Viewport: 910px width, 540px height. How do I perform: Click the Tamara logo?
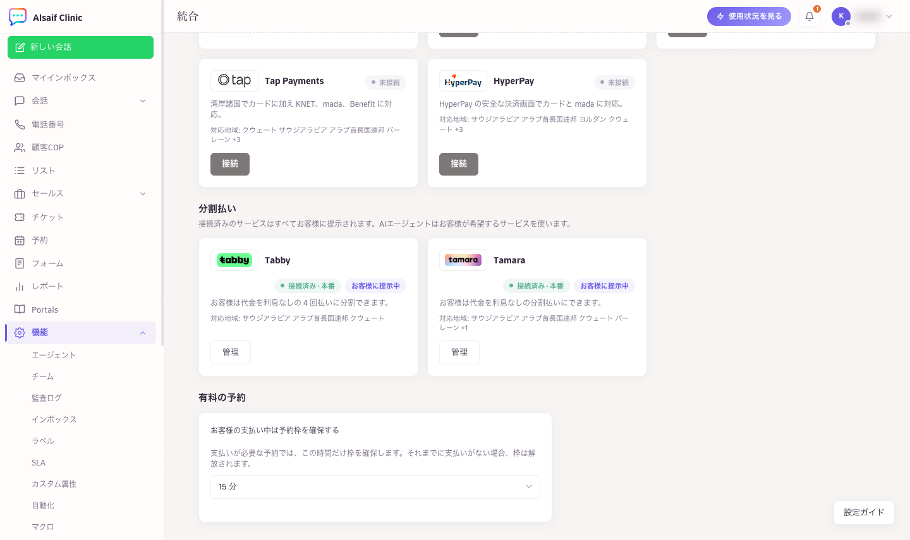pyautogui.click(x=463, y=260)
